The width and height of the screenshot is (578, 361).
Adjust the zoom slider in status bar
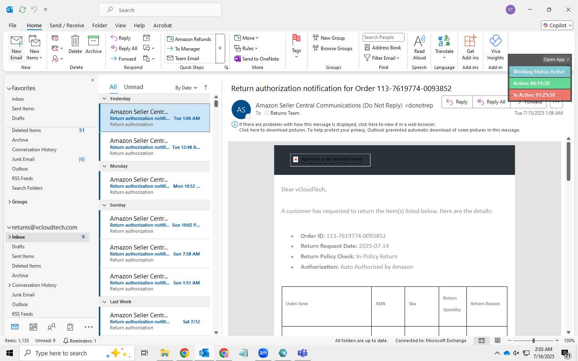533,341
